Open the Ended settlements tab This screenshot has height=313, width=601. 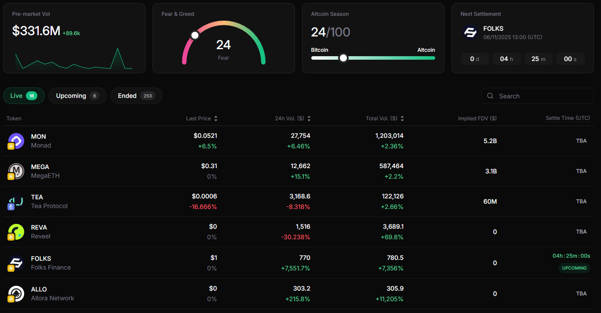click(x=136, y=95)
